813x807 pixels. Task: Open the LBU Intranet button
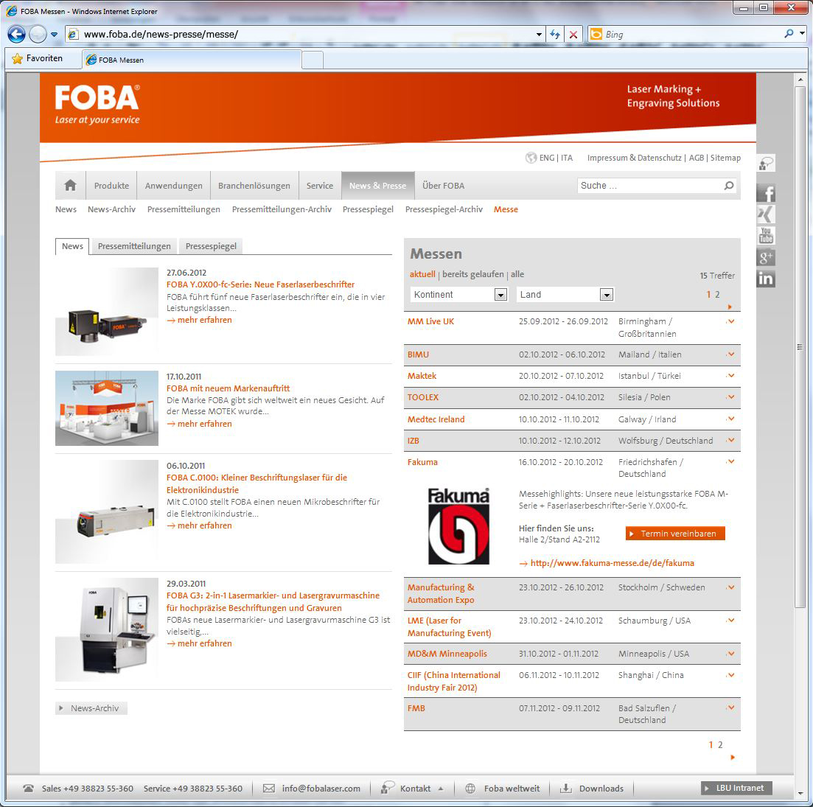tap(736, 788)
